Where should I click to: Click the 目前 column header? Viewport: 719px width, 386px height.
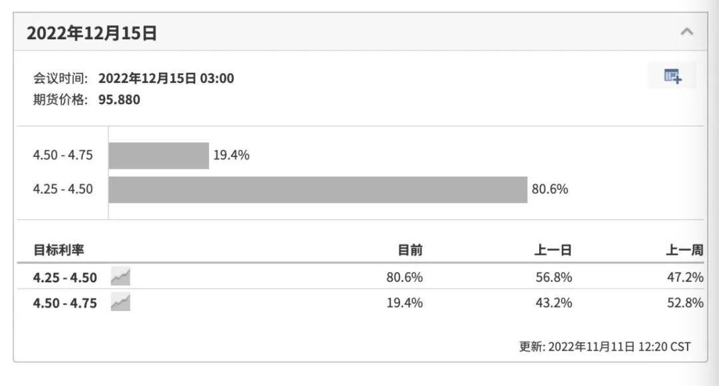click(410, 250)
